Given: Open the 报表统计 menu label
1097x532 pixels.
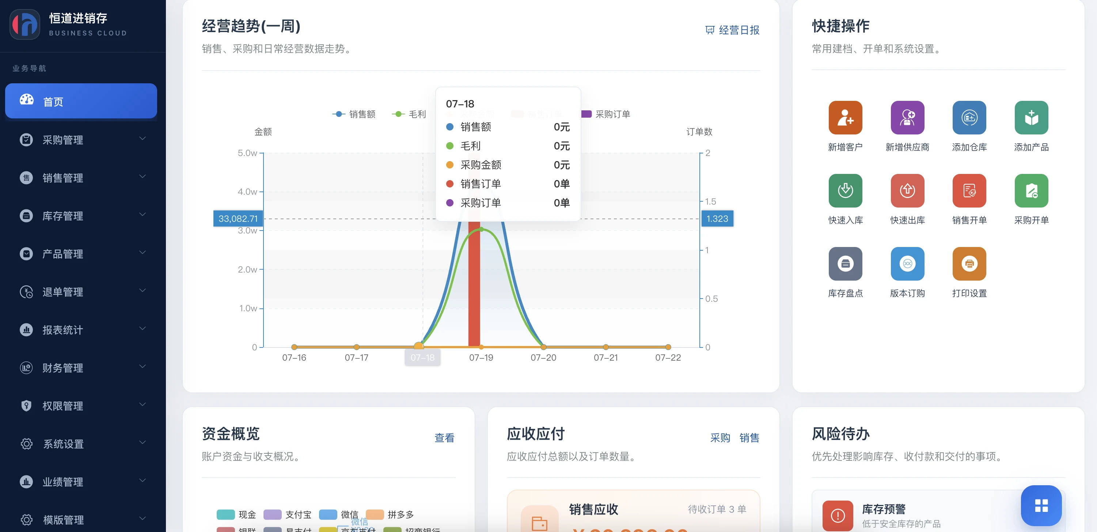Looking at the screenshot, I should pos(62,330).
